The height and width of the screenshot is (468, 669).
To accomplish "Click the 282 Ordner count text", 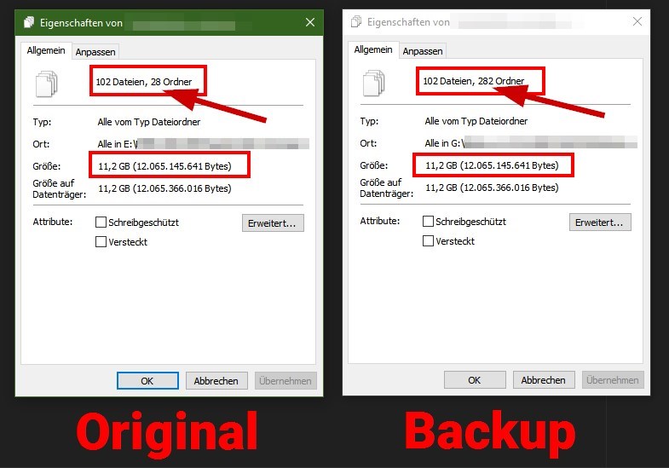I will click(501, 81).
